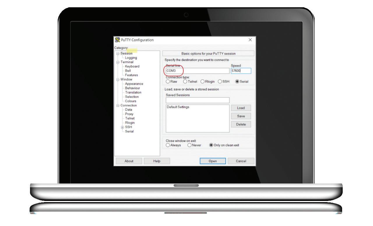The image size is (373, 226).
Task: Open the Connection category
Action: tap(129, 105)
